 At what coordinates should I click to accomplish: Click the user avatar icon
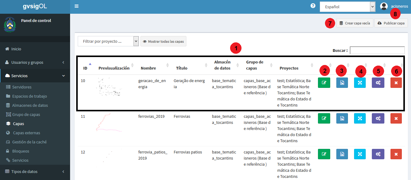[x=384, y=6]
